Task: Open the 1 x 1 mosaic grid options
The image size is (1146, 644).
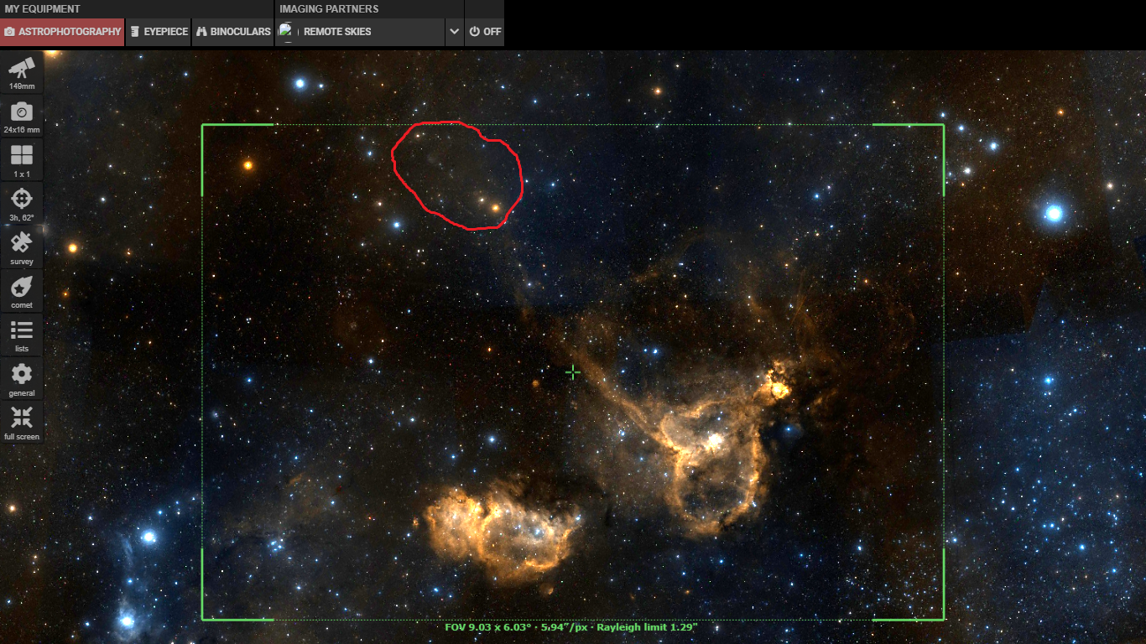Action: point(22,160)
